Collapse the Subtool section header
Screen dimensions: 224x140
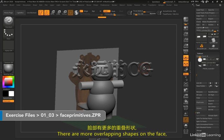[200, 53]
